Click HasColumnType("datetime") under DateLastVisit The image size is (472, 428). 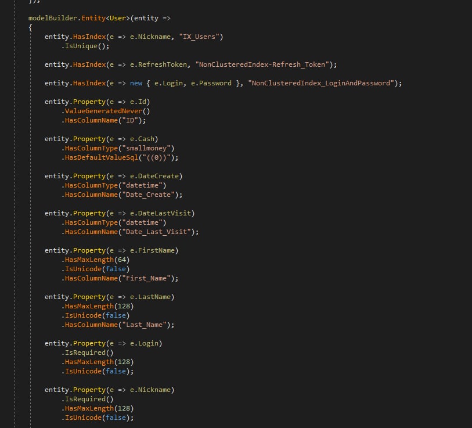pos(114,222)
